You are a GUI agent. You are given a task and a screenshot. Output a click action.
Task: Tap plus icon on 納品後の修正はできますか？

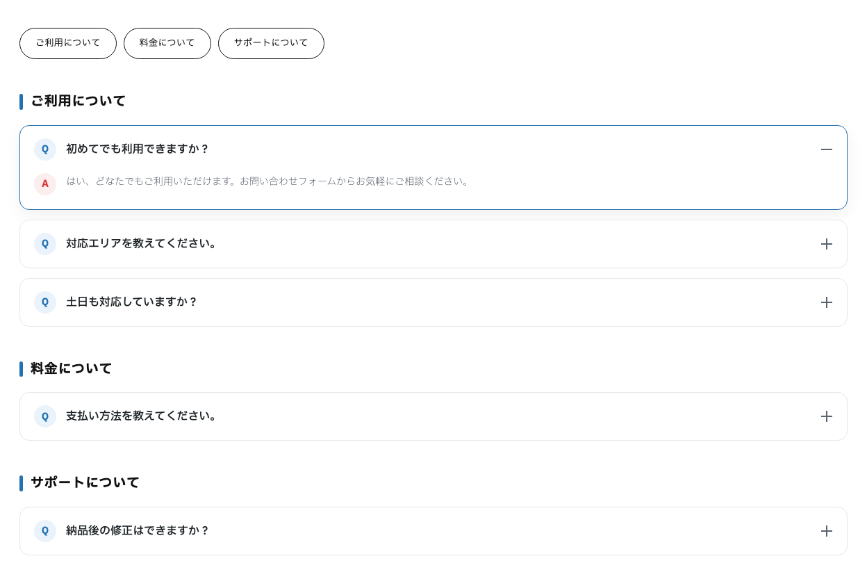click(x=827, y=531)
